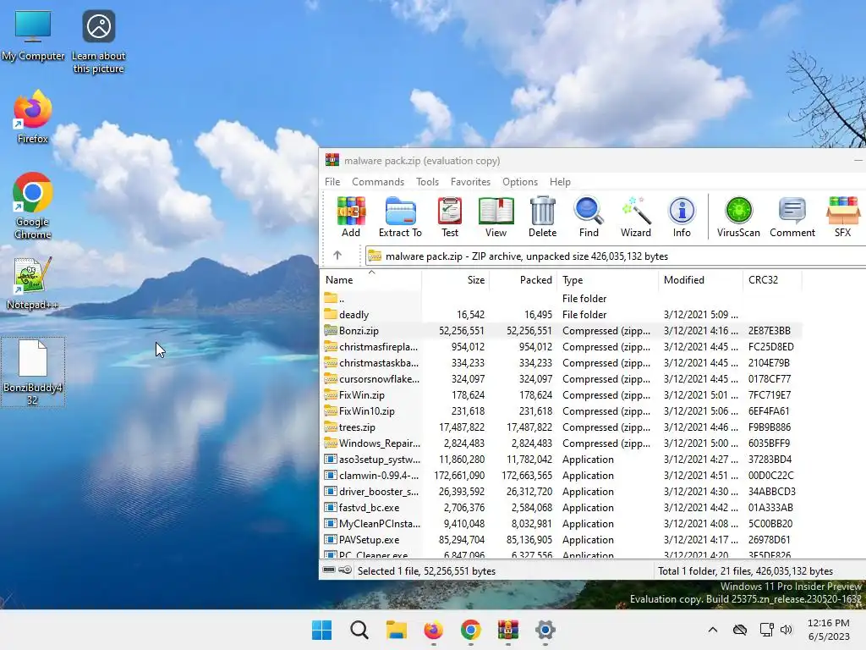The image size is (866, 650).
Task: Select the christmastaskba... file row
Action: (x=562, y=362)
